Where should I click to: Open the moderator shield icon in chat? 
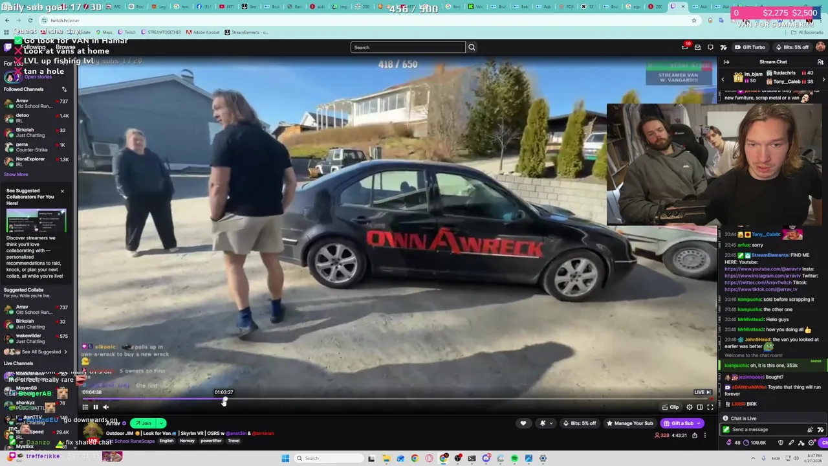pos(781,443)
